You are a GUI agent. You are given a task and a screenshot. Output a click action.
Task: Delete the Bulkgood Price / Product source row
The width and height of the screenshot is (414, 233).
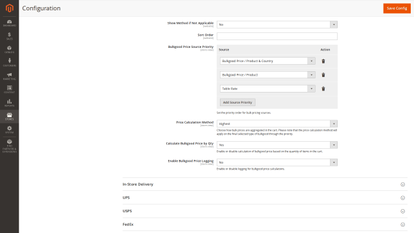[323, 75]
